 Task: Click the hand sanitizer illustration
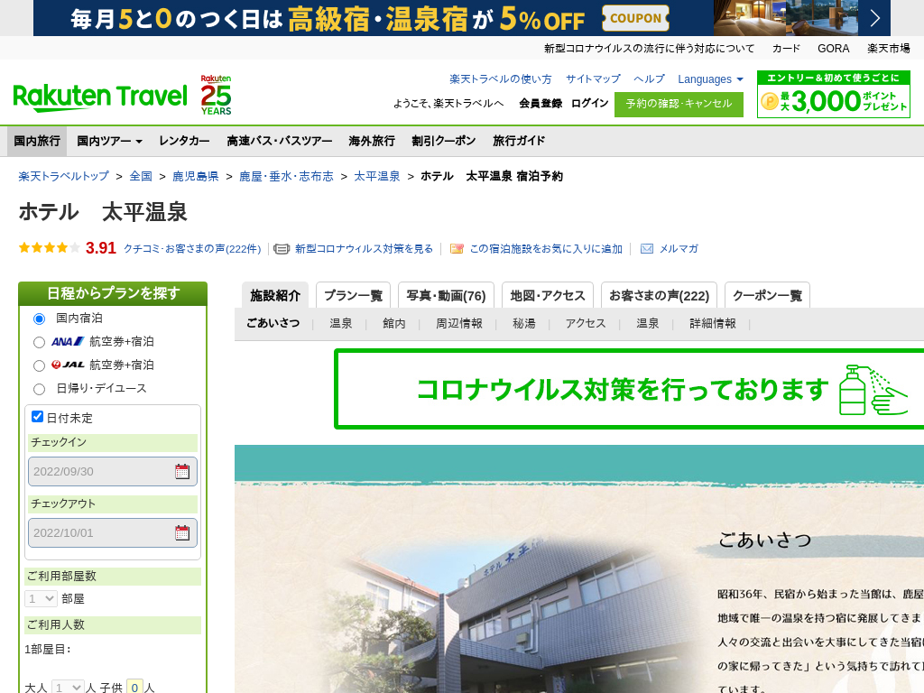coord(873,390)
